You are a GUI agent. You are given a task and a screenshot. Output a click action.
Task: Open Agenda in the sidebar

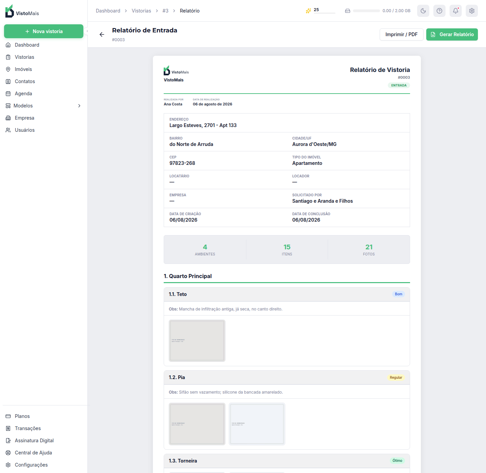[x=44, y=94]
